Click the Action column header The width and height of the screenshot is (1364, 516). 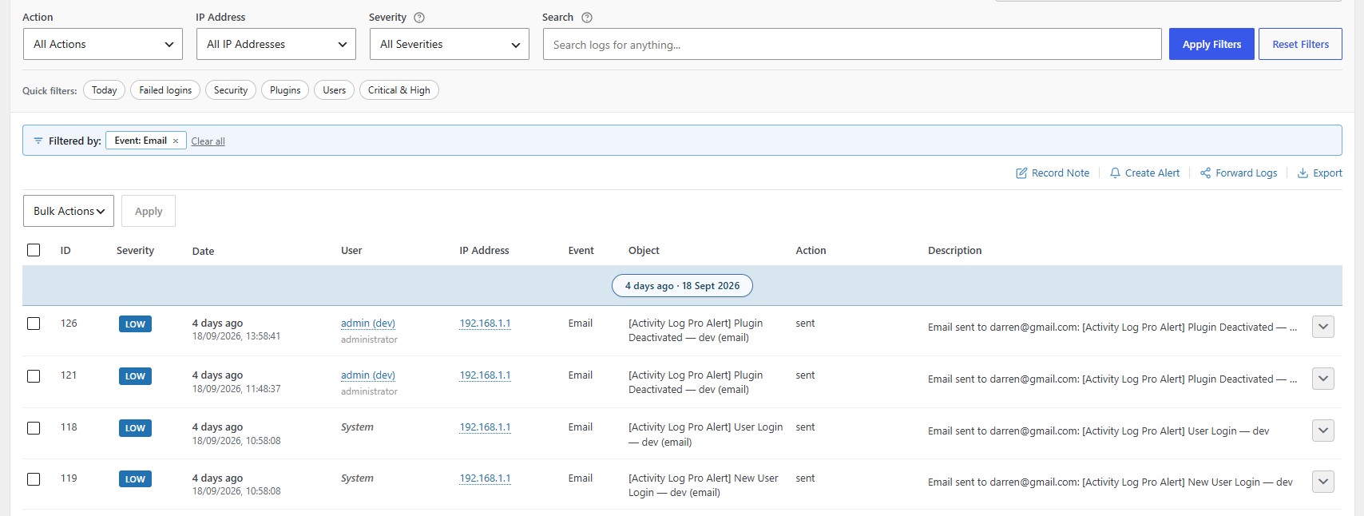[x=811, y=251]
